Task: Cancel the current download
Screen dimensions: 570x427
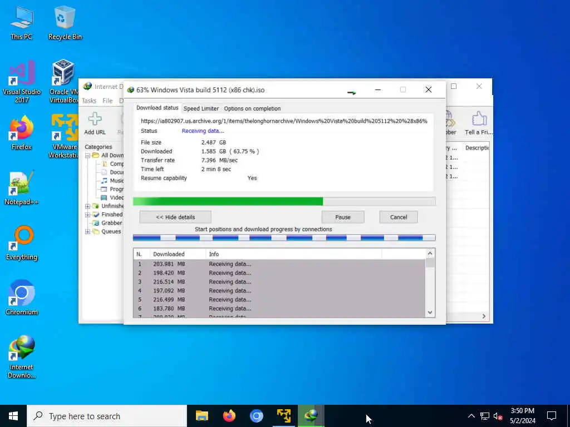Action: 399,217
